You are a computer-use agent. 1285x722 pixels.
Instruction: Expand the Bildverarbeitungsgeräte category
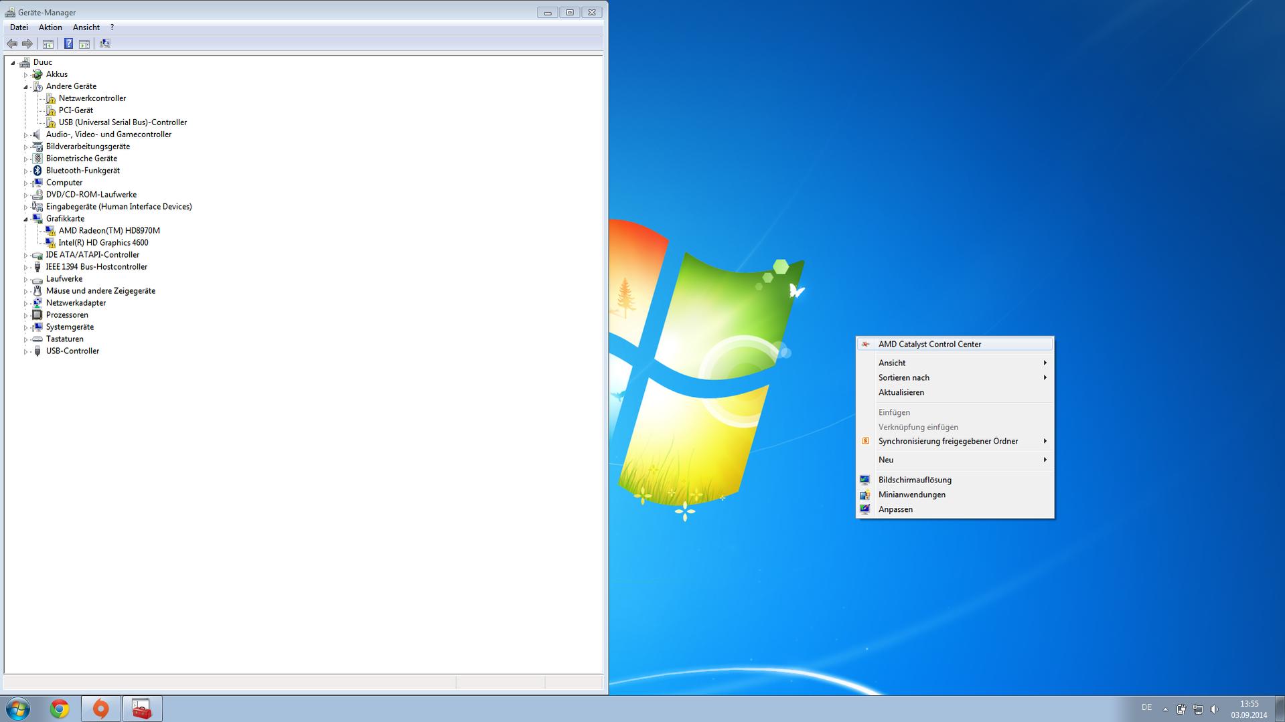(x=25, y=147)
